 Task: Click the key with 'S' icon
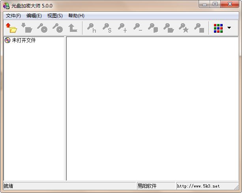(107, 28)
